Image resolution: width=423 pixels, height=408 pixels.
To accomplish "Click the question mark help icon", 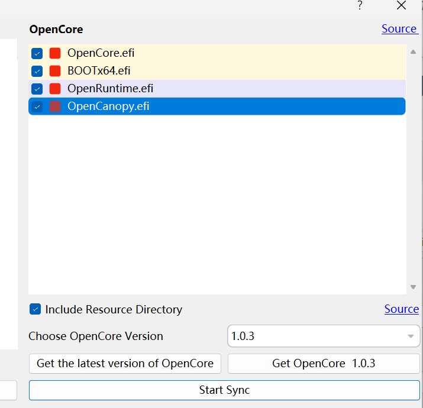I will pyautogui.click(x=360, y=6).
